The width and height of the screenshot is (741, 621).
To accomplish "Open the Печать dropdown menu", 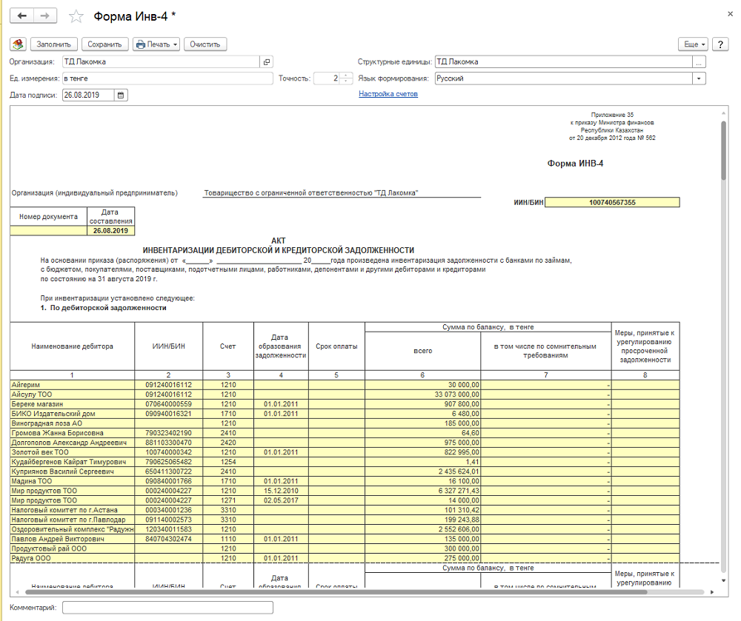I will pyautogui.click(x=156, y=44).
